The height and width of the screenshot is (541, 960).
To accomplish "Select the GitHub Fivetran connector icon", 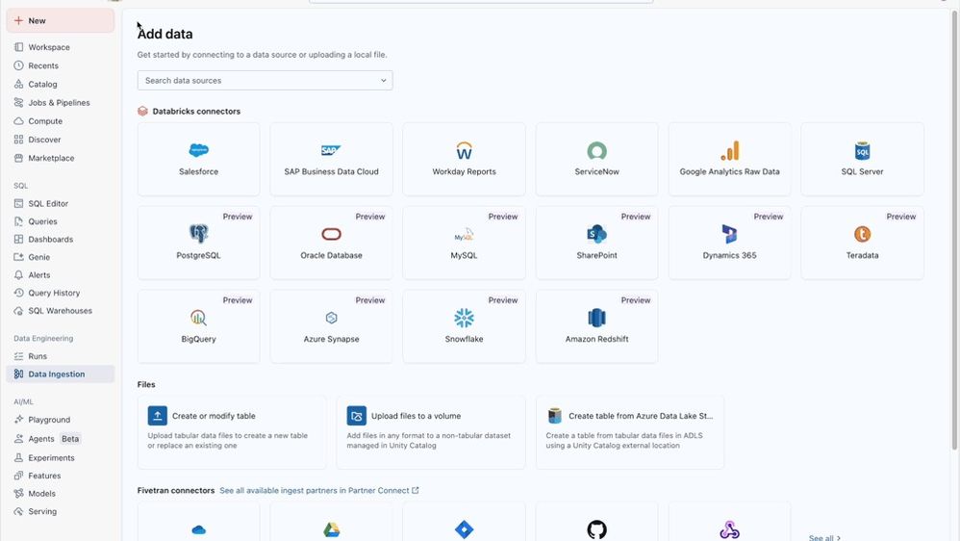I will pos(597,529).
